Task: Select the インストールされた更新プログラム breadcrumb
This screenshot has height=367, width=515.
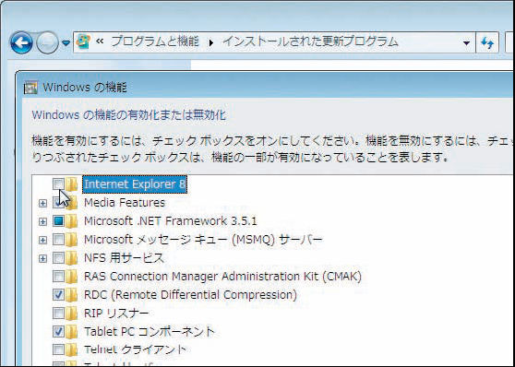Action: (x=310, y=41)
